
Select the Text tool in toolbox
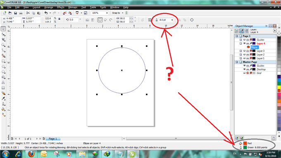pos(3,82)
